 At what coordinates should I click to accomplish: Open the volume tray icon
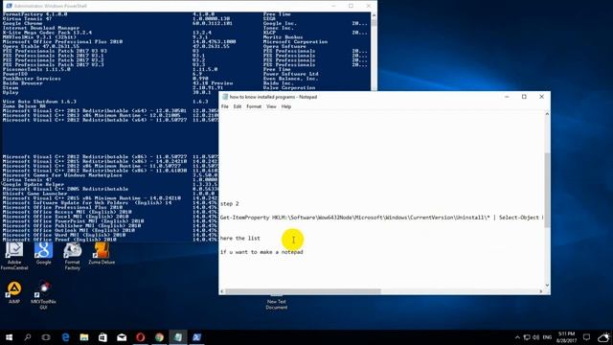(536, 337)
